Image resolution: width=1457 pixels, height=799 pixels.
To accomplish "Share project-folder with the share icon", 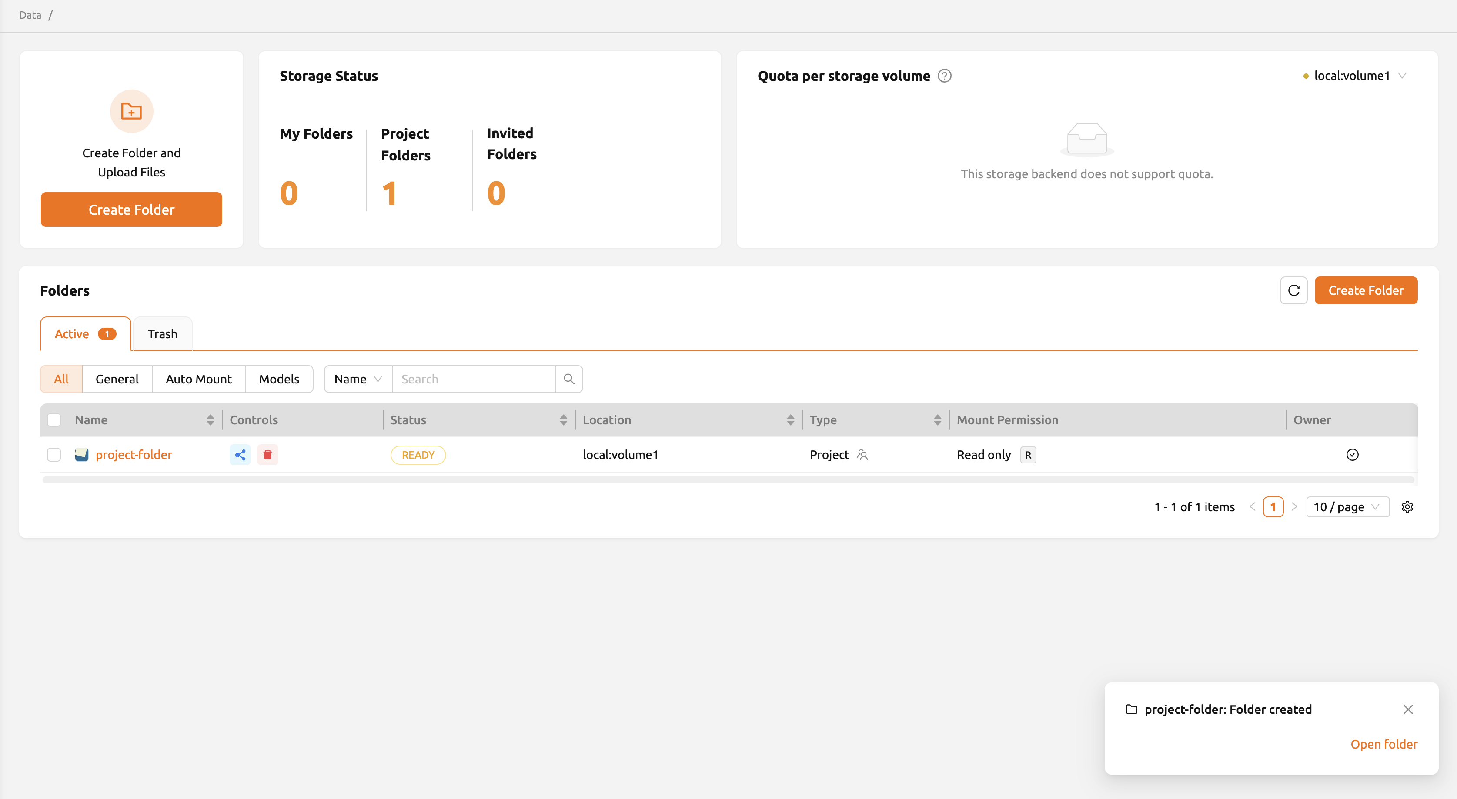I will point(240,455).
